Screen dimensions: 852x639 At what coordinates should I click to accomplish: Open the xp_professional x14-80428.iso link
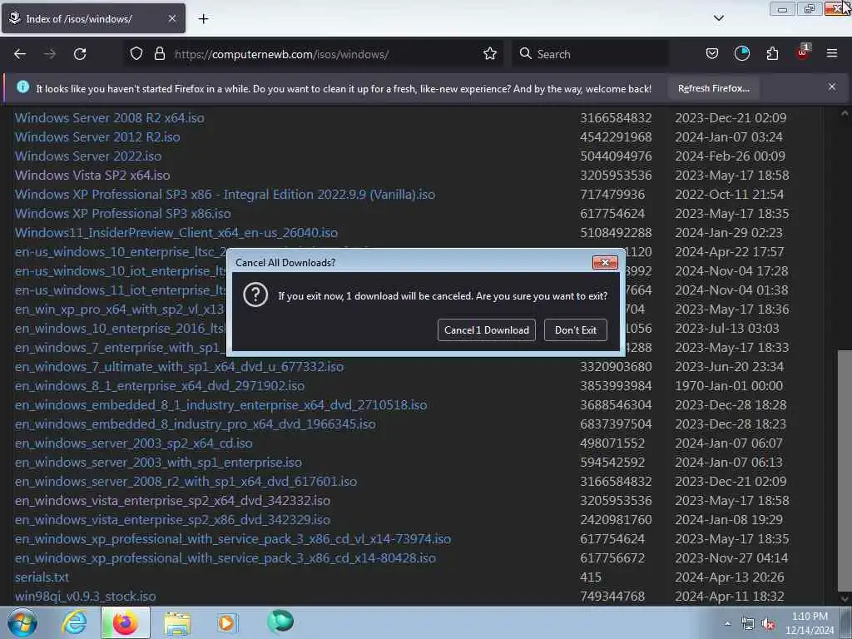pos(225,558)
